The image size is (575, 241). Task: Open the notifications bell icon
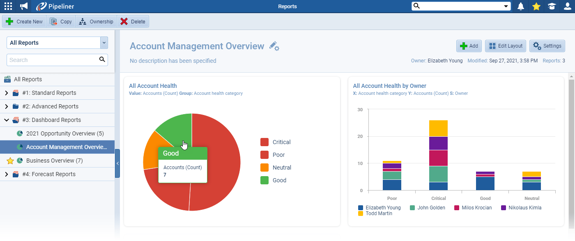520,6
